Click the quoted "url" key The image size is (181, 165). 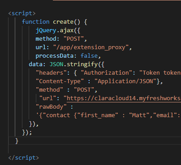coord(47,98)
